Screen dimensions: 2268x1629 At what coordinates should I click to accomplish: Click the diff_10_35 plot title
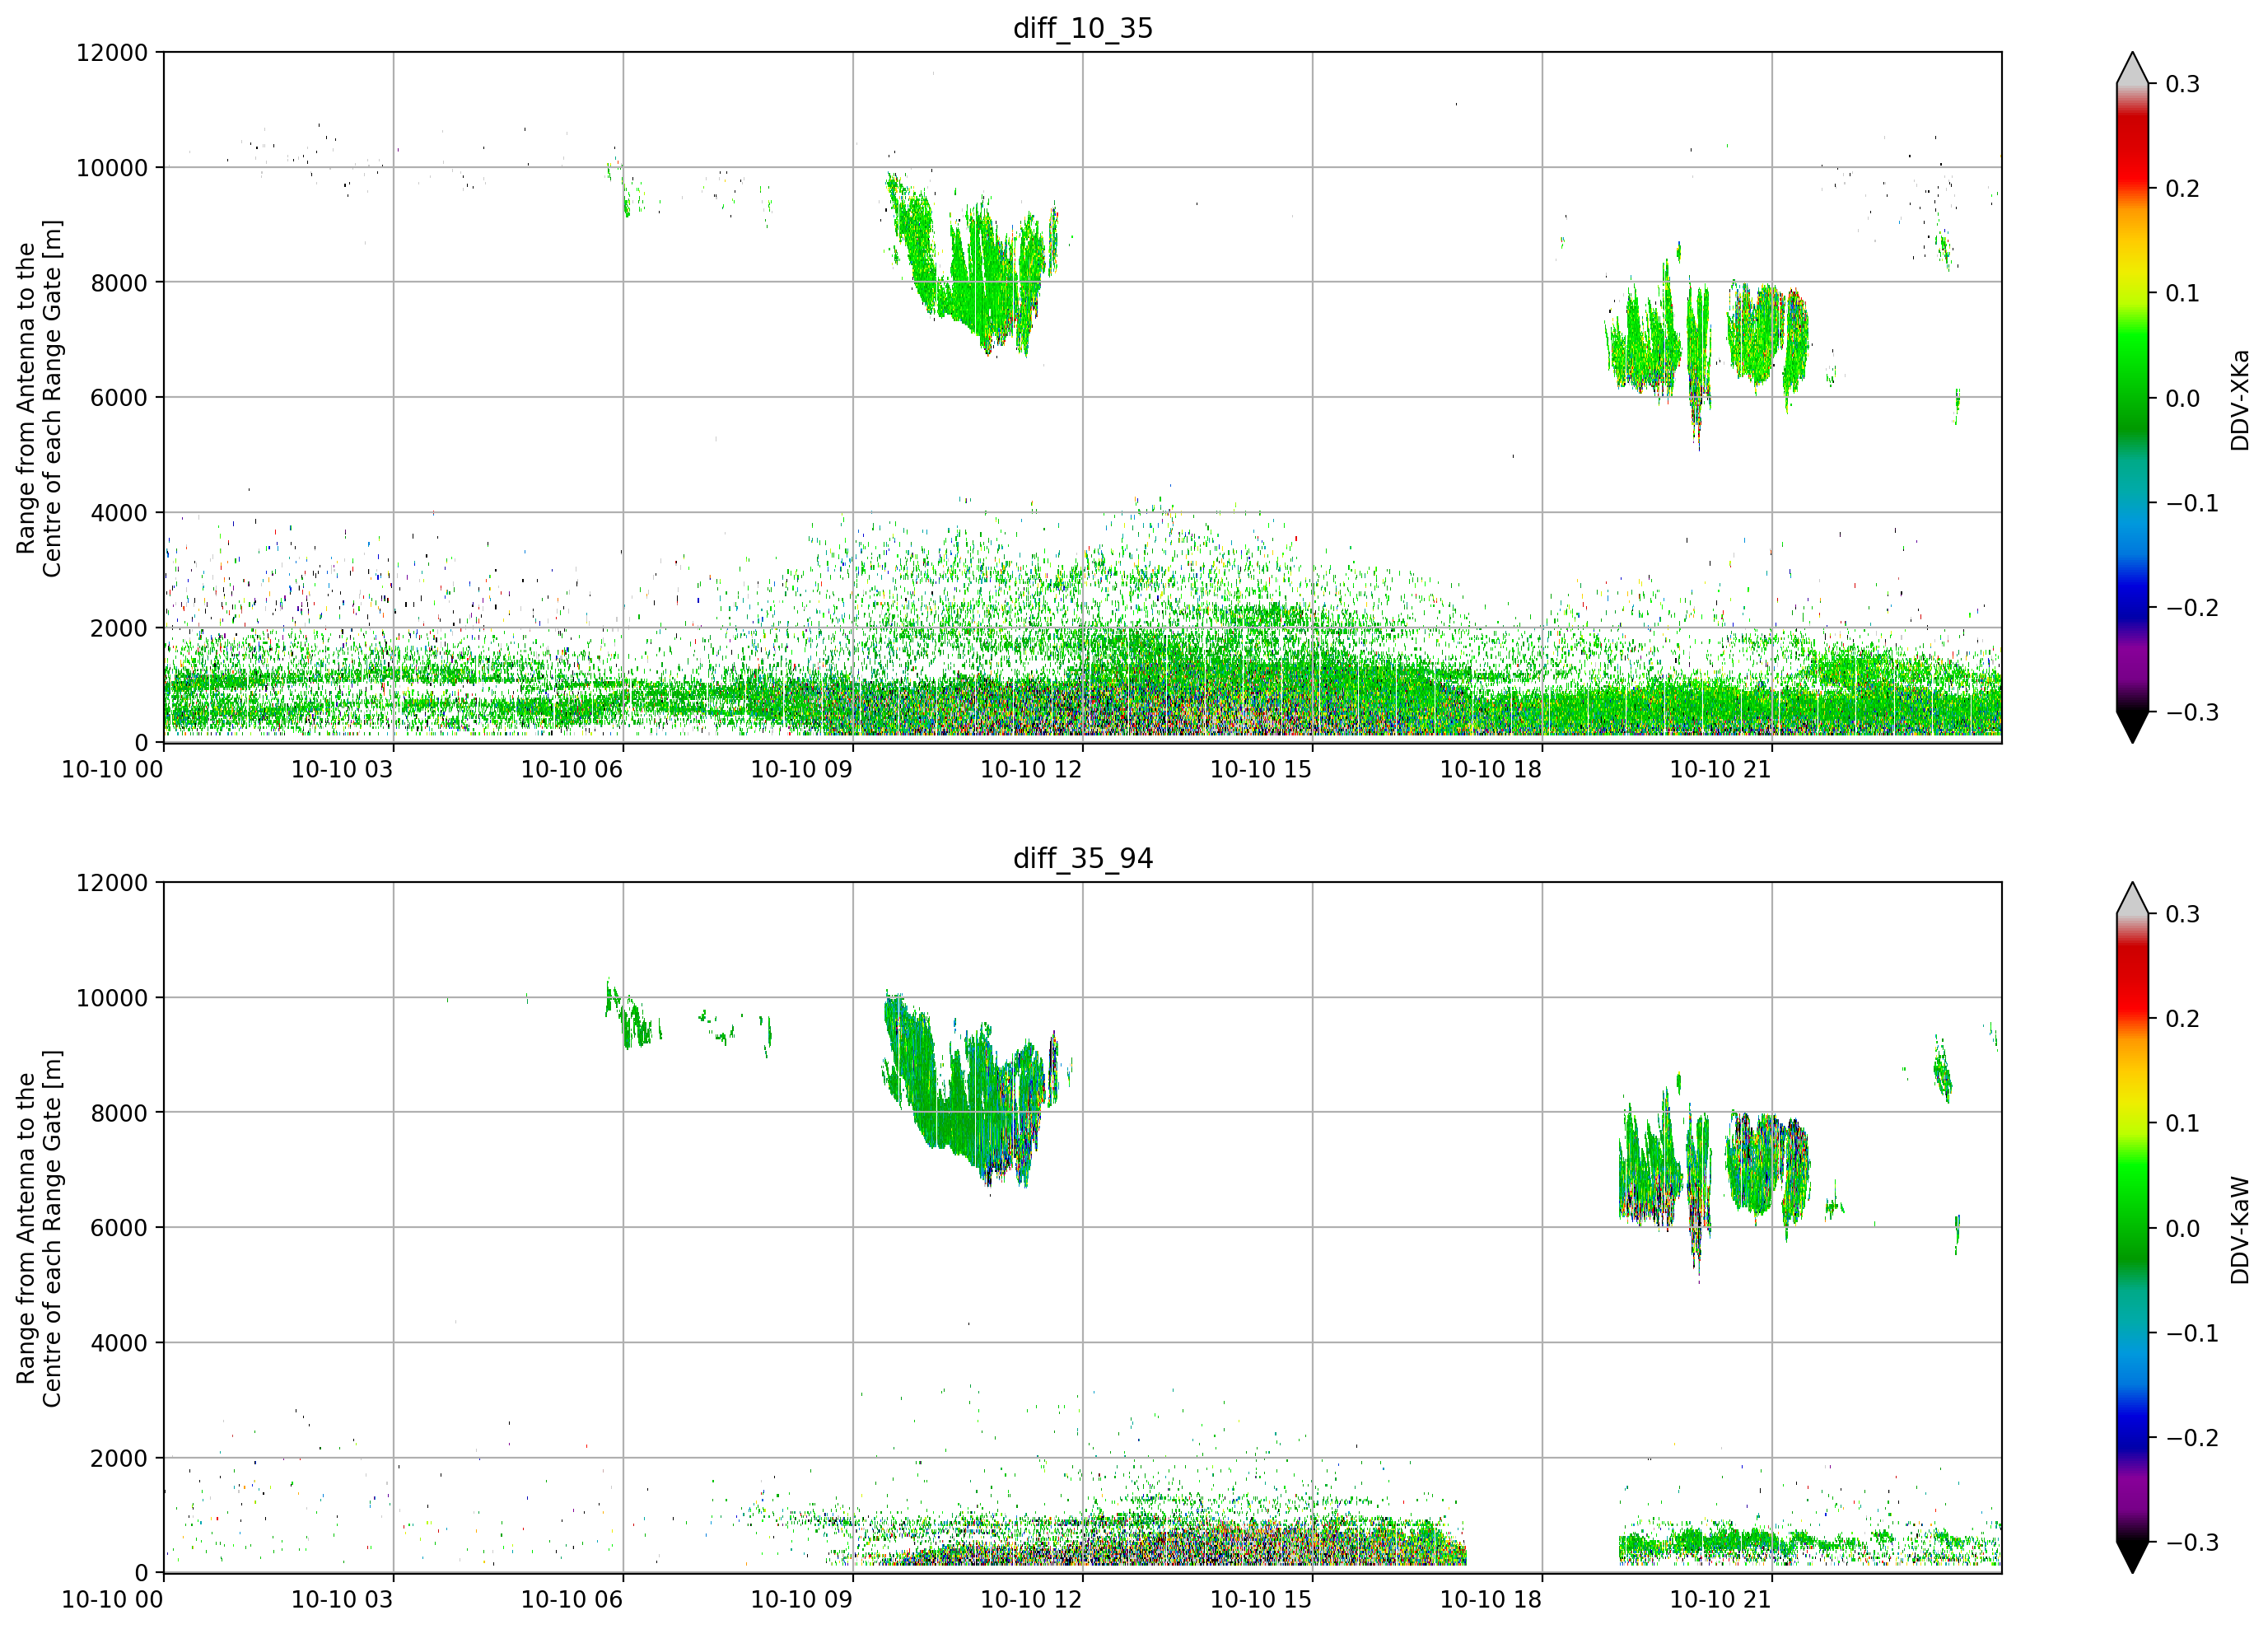coord(1083,28)
